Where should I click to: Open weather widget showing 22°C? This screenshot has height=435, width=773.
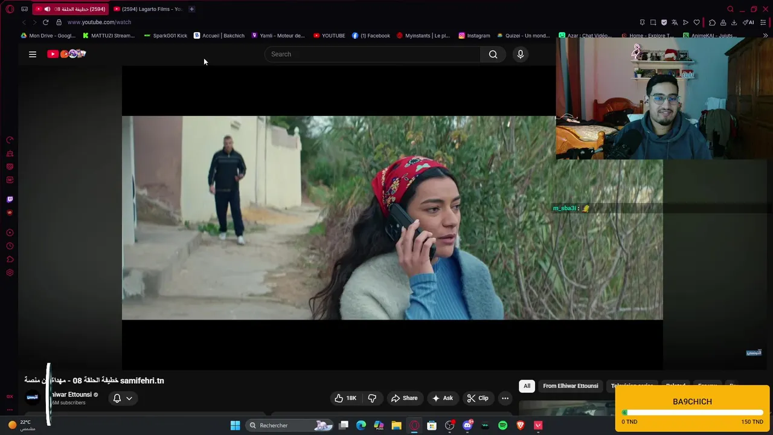click(21, 425)
